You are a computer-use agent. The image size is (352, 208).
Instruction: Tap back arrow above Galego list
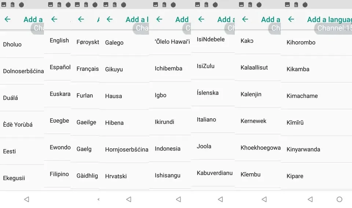pos(110,19)
